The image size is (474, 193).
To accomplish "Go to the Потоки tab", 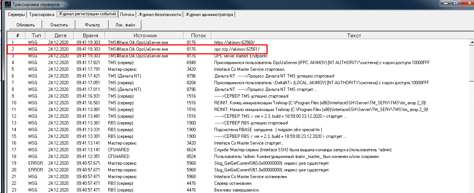I will click(127, 15).
